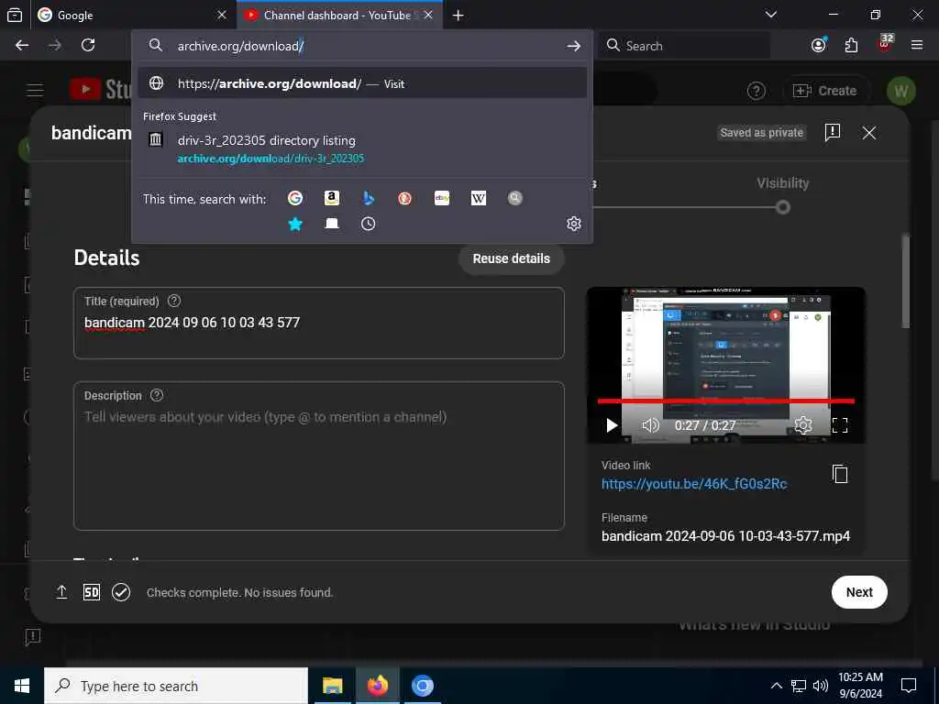Open Firefox from the taskbar
939x704 pixels.
(x=377, y=686)
